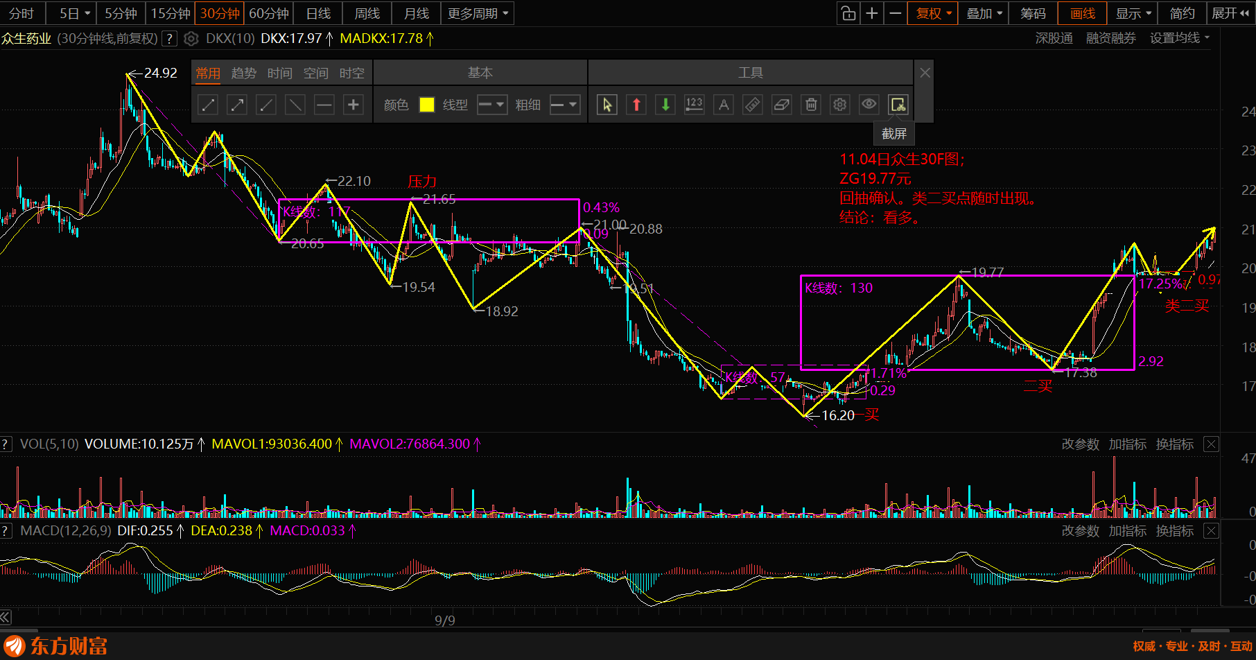Click 加指标 in the VOL panel
1256x660 pixels.
point(1128,444)
